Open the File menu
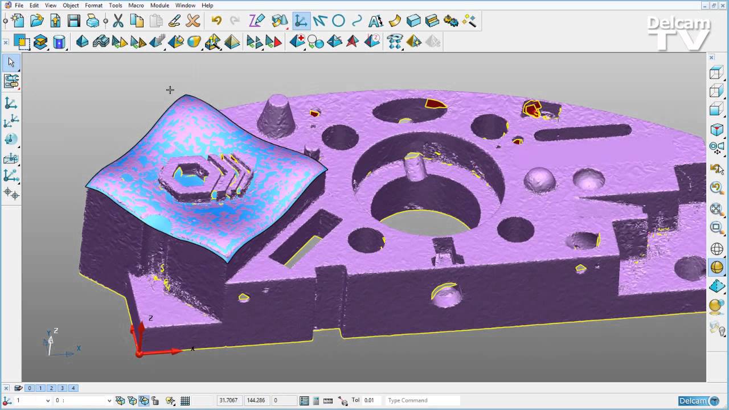The image size is (729, 410). coord(19,5)
